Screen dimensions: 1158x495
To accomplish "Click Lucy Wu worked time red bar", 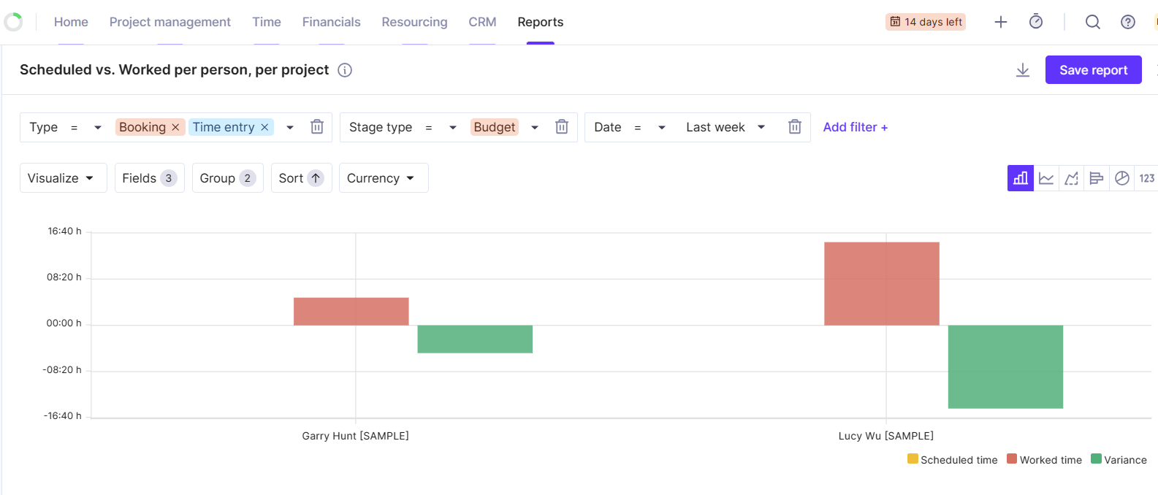I will coord(882,284).
